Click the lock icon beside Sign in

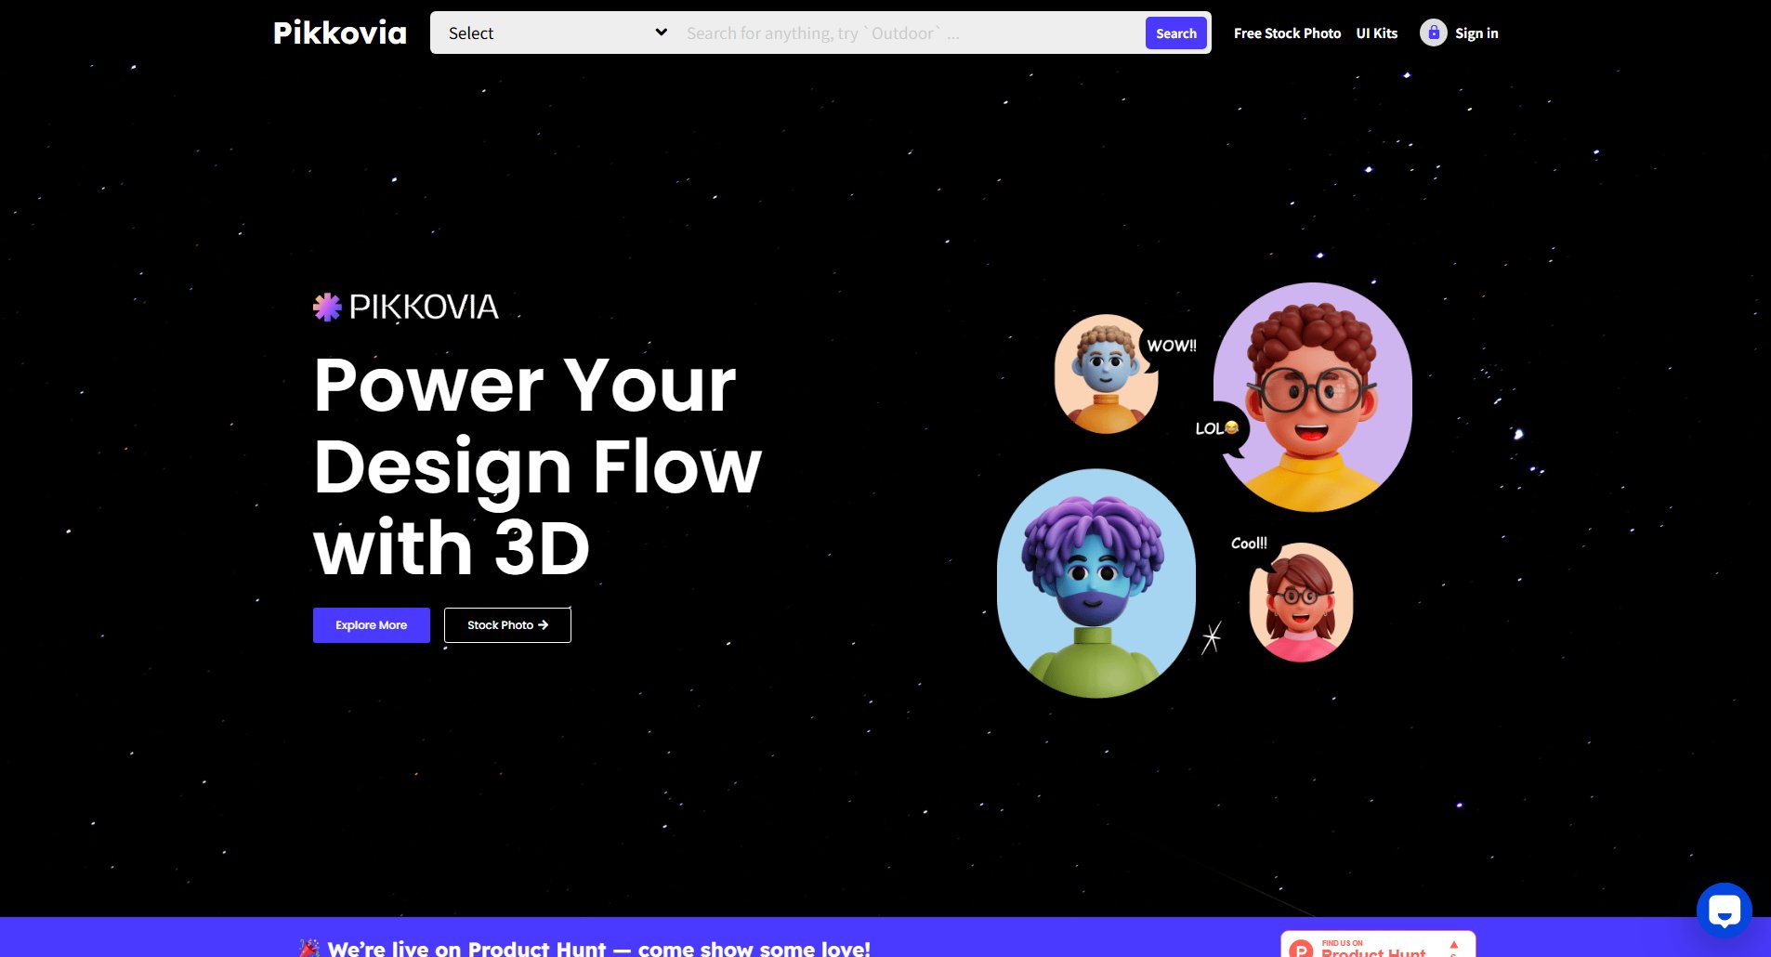tap(1432, 33)
